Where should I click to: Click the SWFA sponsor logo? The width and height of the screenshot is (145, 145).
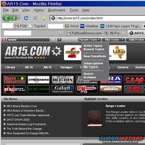(x=111, y=89)
